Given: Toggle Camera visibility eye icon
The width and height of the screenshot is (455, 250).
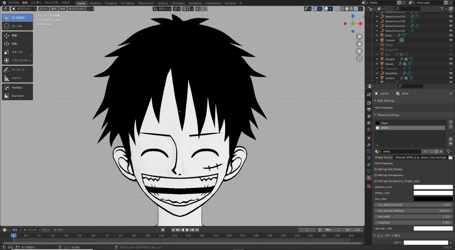Looking at the screenshot, I should [x=451, y=40].
